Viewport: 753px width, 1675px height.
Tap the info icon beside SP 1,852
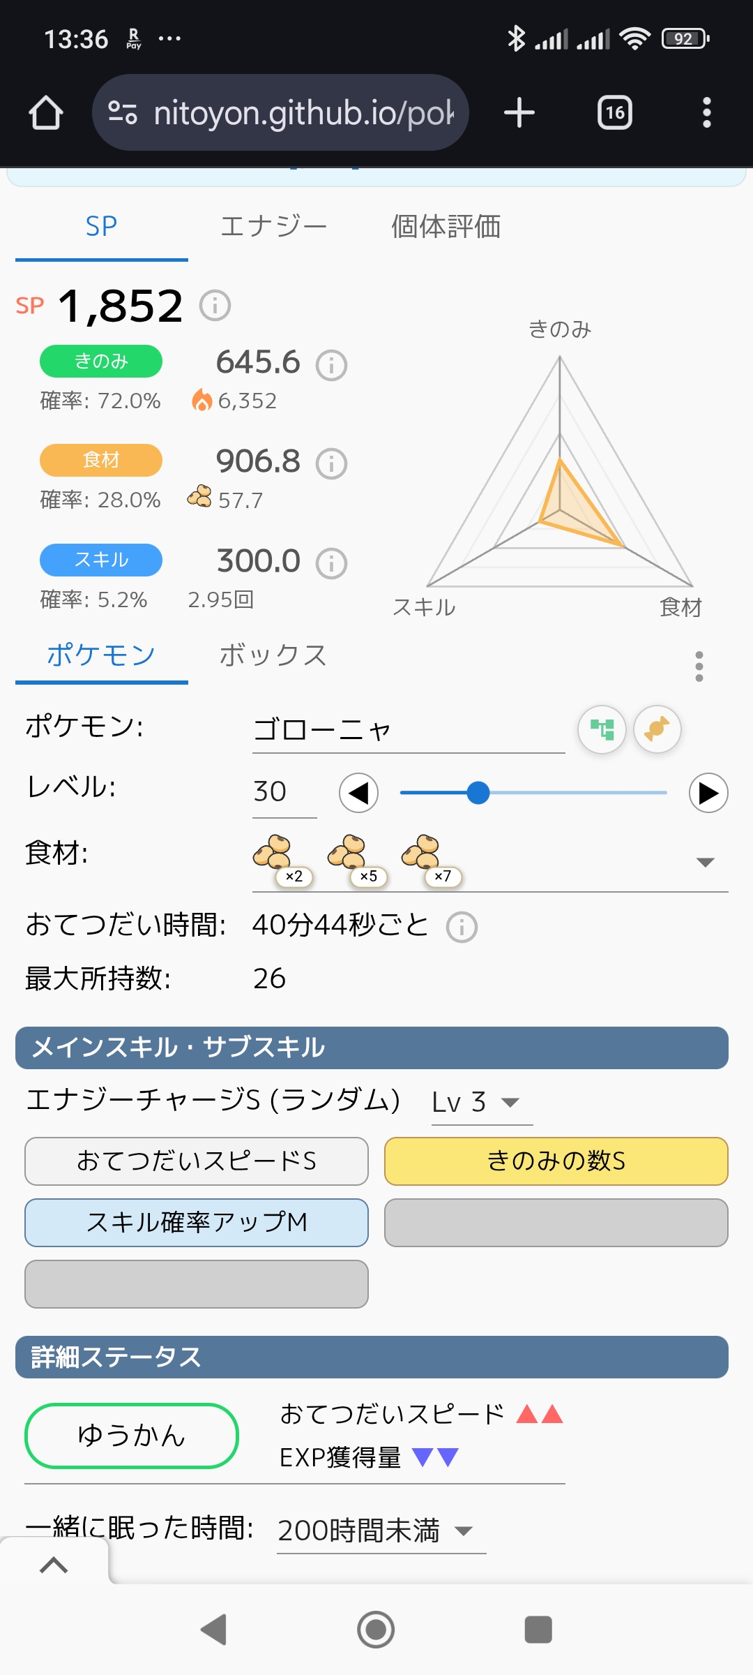point(215,306)
